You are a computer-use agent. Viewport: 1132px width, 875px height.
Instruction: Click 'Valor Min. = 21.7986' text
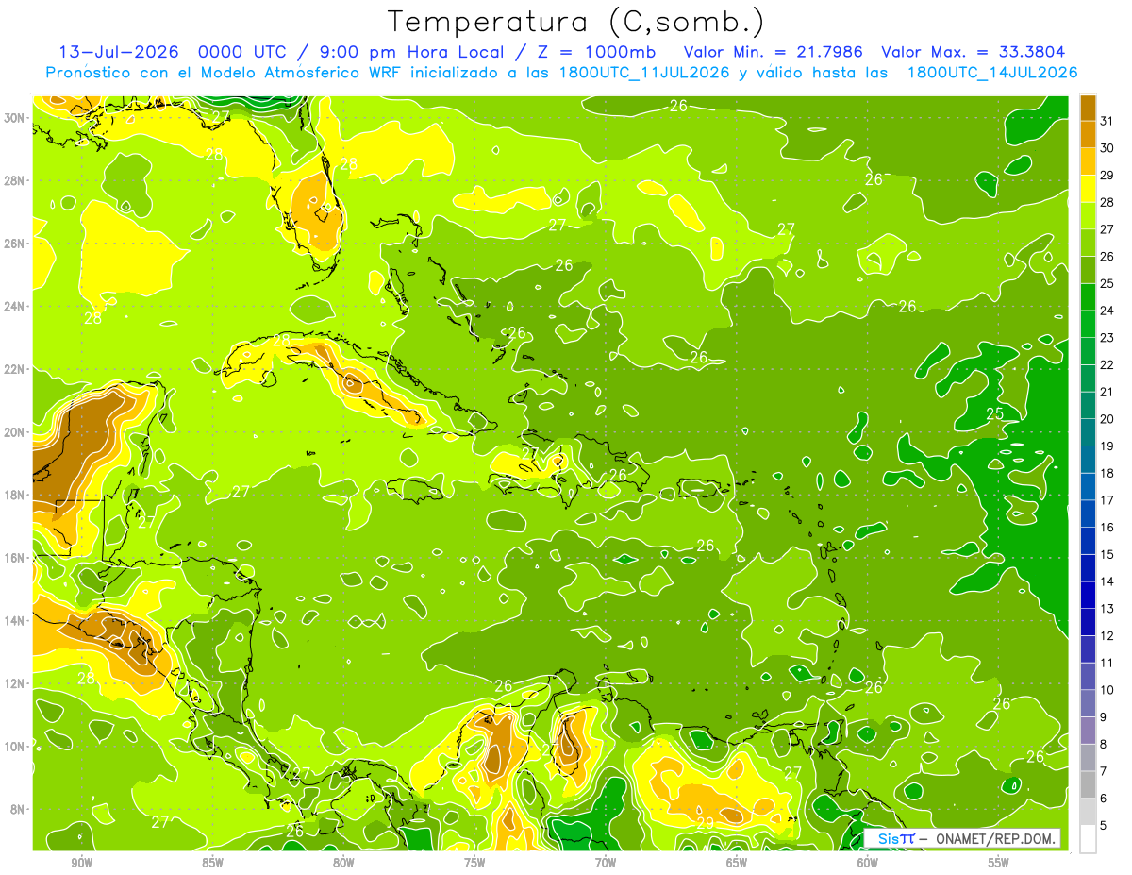pyautogui.click(x=775, y=52)
